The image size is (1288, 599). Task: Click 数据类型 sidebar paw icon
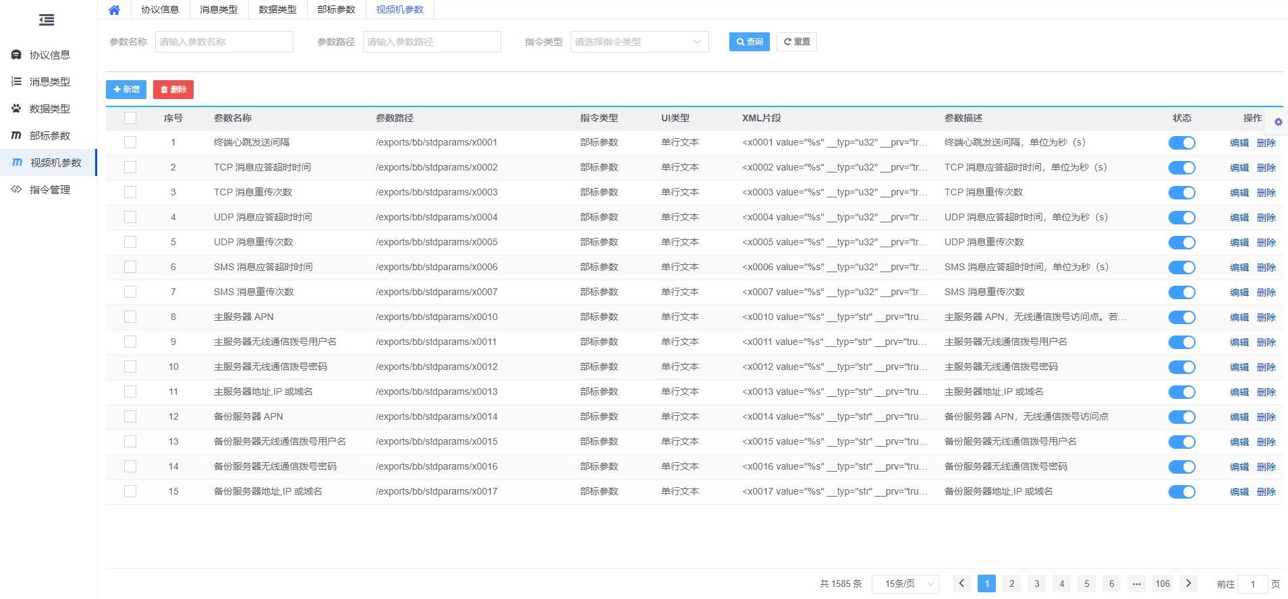[16, 108]
